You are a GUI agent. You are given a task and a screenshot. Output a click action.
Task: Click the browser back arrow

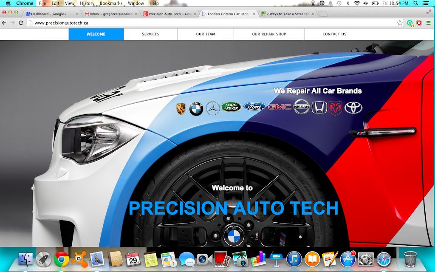coord(4,23)
